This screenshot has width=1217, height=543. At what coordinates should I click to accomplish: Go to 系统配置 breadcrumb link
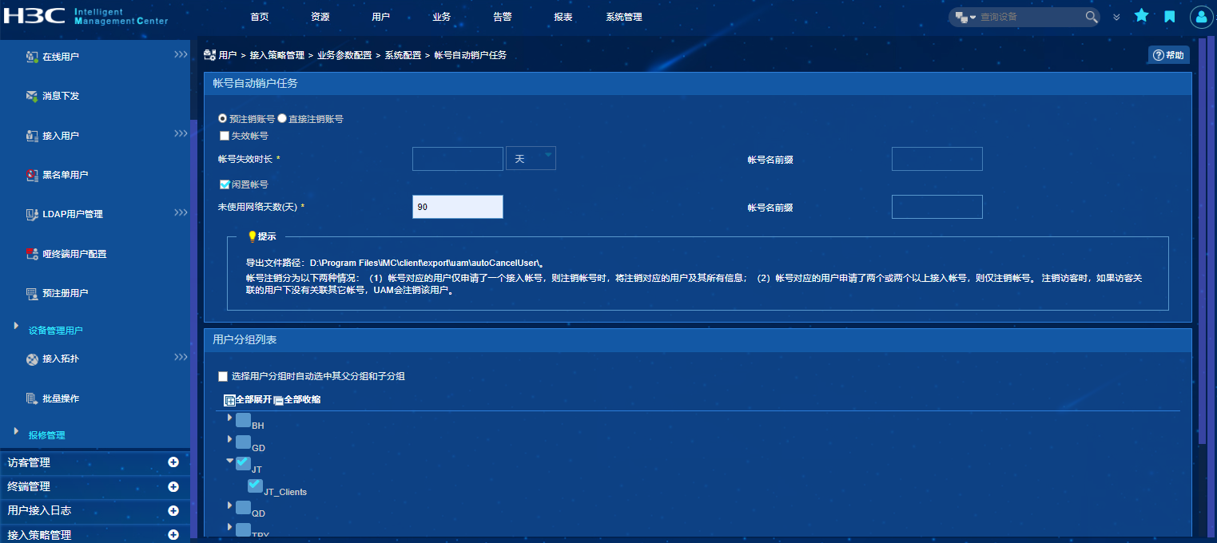click(x=403, y=55)
